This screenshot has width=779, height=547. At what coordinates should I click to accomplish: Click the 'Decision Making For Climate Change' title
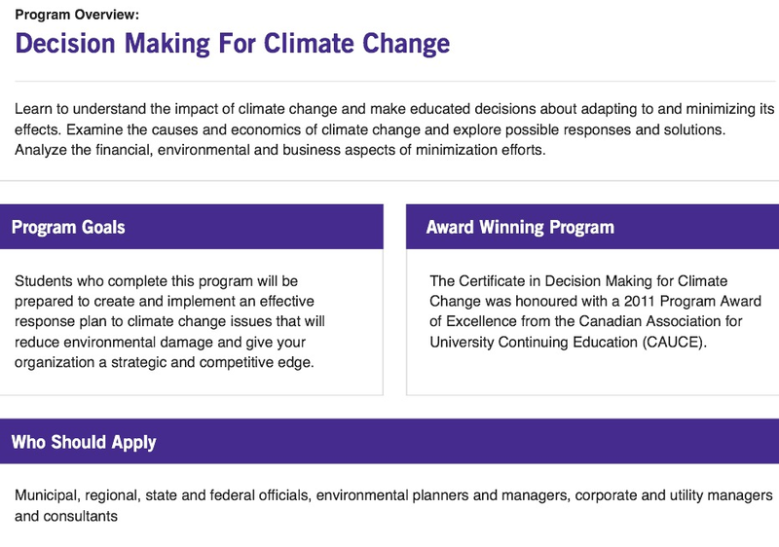[x=232, y=44]
